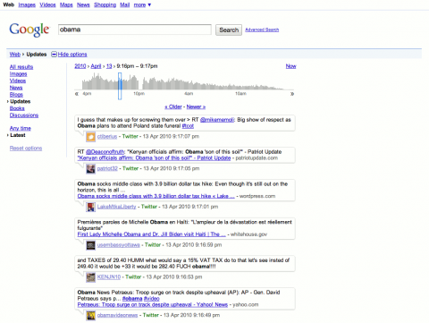Open #tcot hashtag link
This screenshot has height=323, width=429.
pos(188,126)
